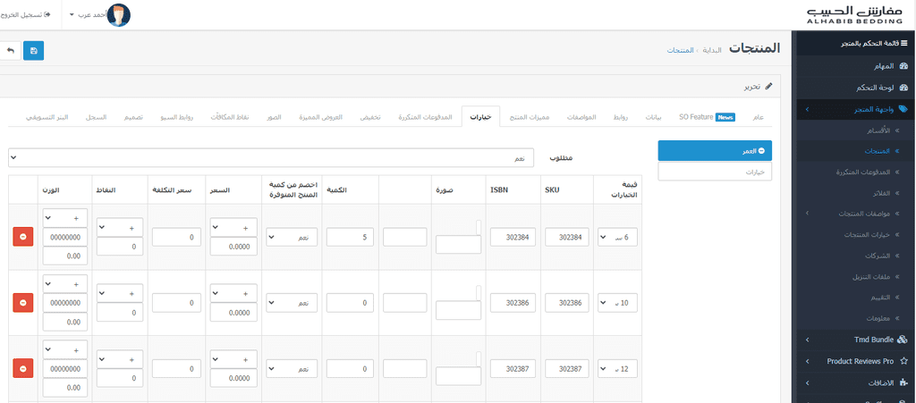The image size is (916, 403).
Task: Switch to the المواصفات tab
Action: pyautogui.click(x=581, y=117)
